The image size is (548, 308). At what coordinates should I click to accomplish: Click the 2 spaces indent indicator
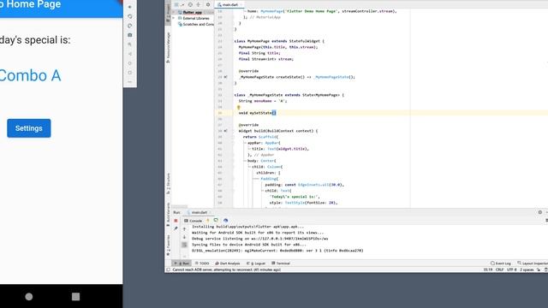point(527,269)
